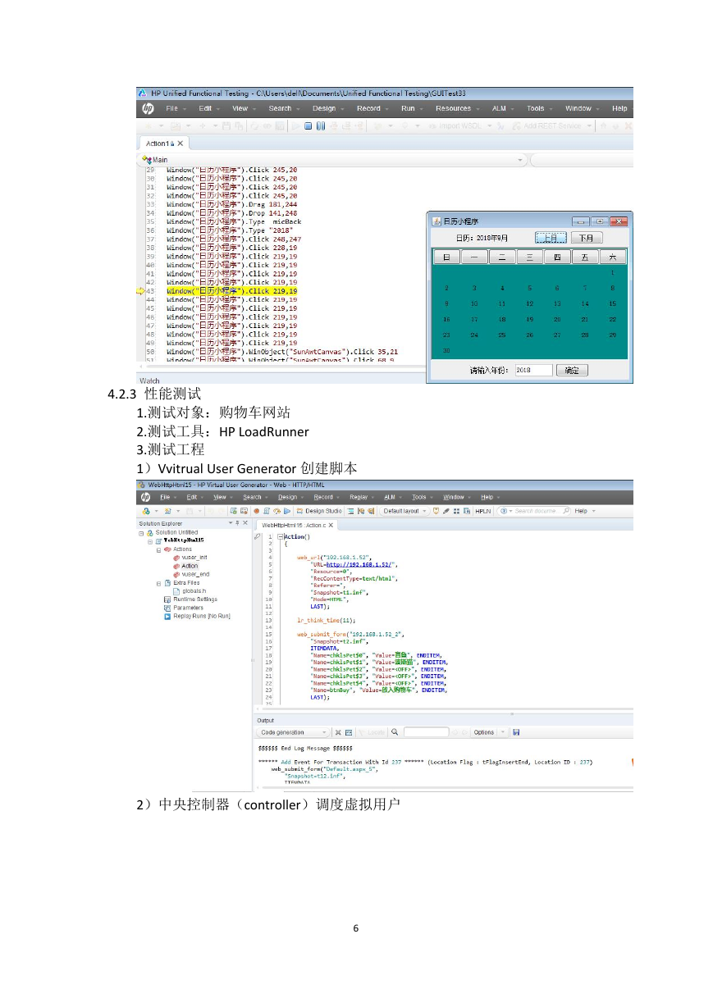The height and width of the screenshot is (1007, 713).
Task: Click the 上月 previous month button
Action: click(x=551, y=238)
